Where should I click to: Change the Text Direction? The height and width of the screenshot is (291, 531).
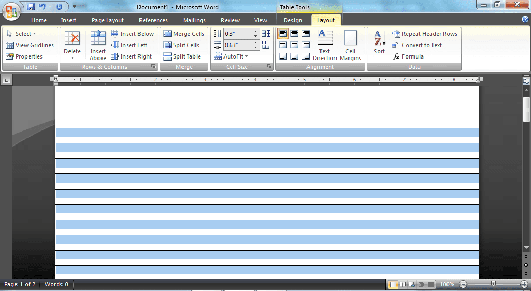[x=325, y=45]
